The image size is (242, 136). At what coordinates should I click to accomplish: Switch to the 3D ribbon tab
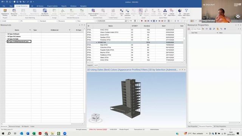pos(32,6)
